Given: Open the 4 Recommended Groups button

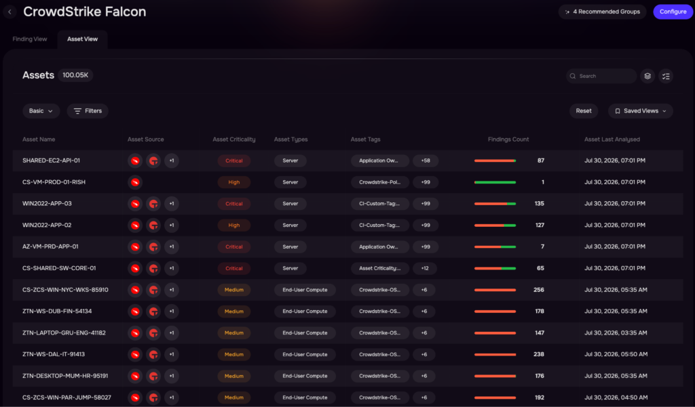Looking at the screenshot, I should [x=603, y=12].
